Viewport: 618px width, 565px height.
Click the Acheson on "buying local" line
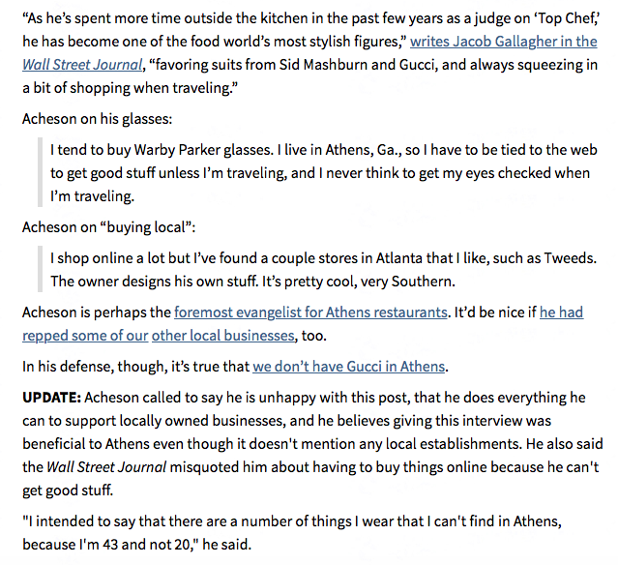pyautogui.click(x=108, y=227)
